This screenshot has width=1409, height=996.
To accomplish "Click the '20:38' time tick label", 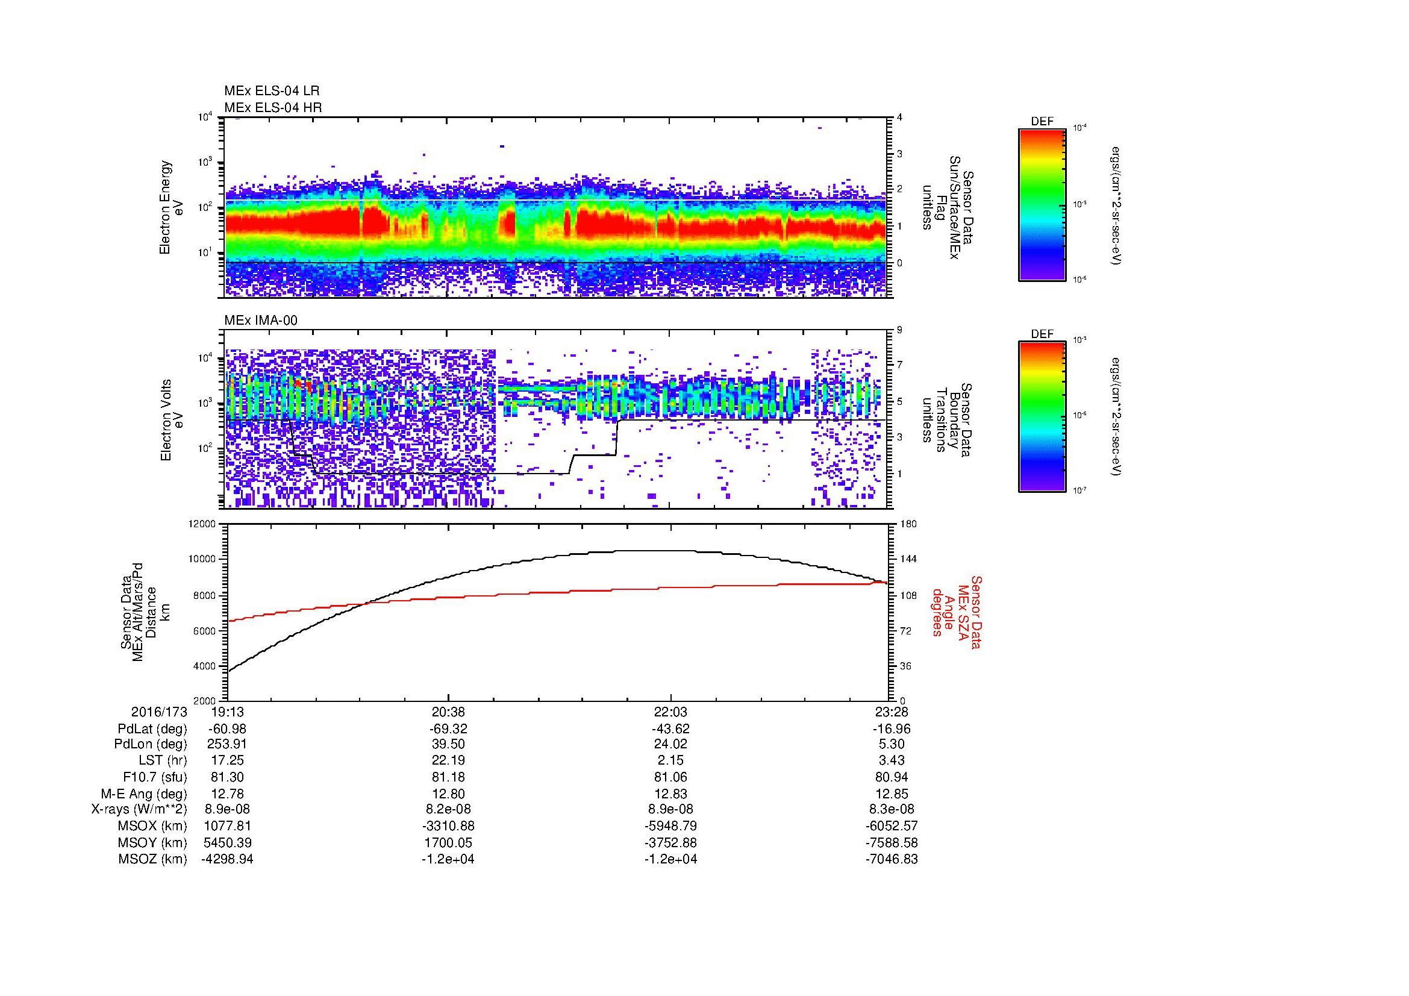I will pyautogui.click(x=448, y=712).
